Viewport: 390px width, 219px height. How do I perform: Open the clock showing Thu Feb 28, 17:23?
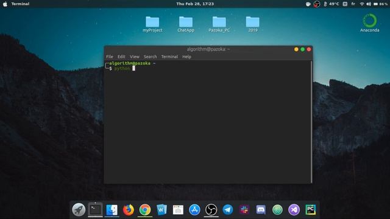pos(195,4)
